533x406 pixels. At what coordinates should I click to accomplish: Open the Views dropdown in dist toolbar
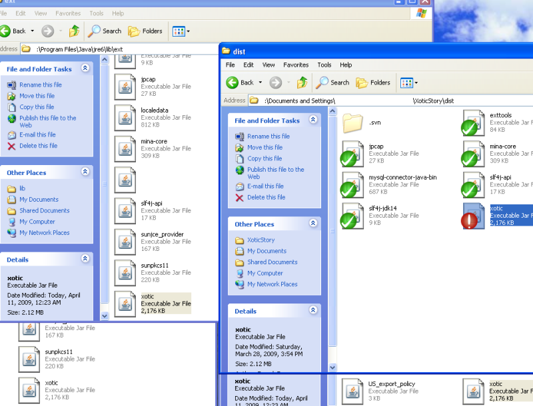pyautogui.click(x=407, y=83)
